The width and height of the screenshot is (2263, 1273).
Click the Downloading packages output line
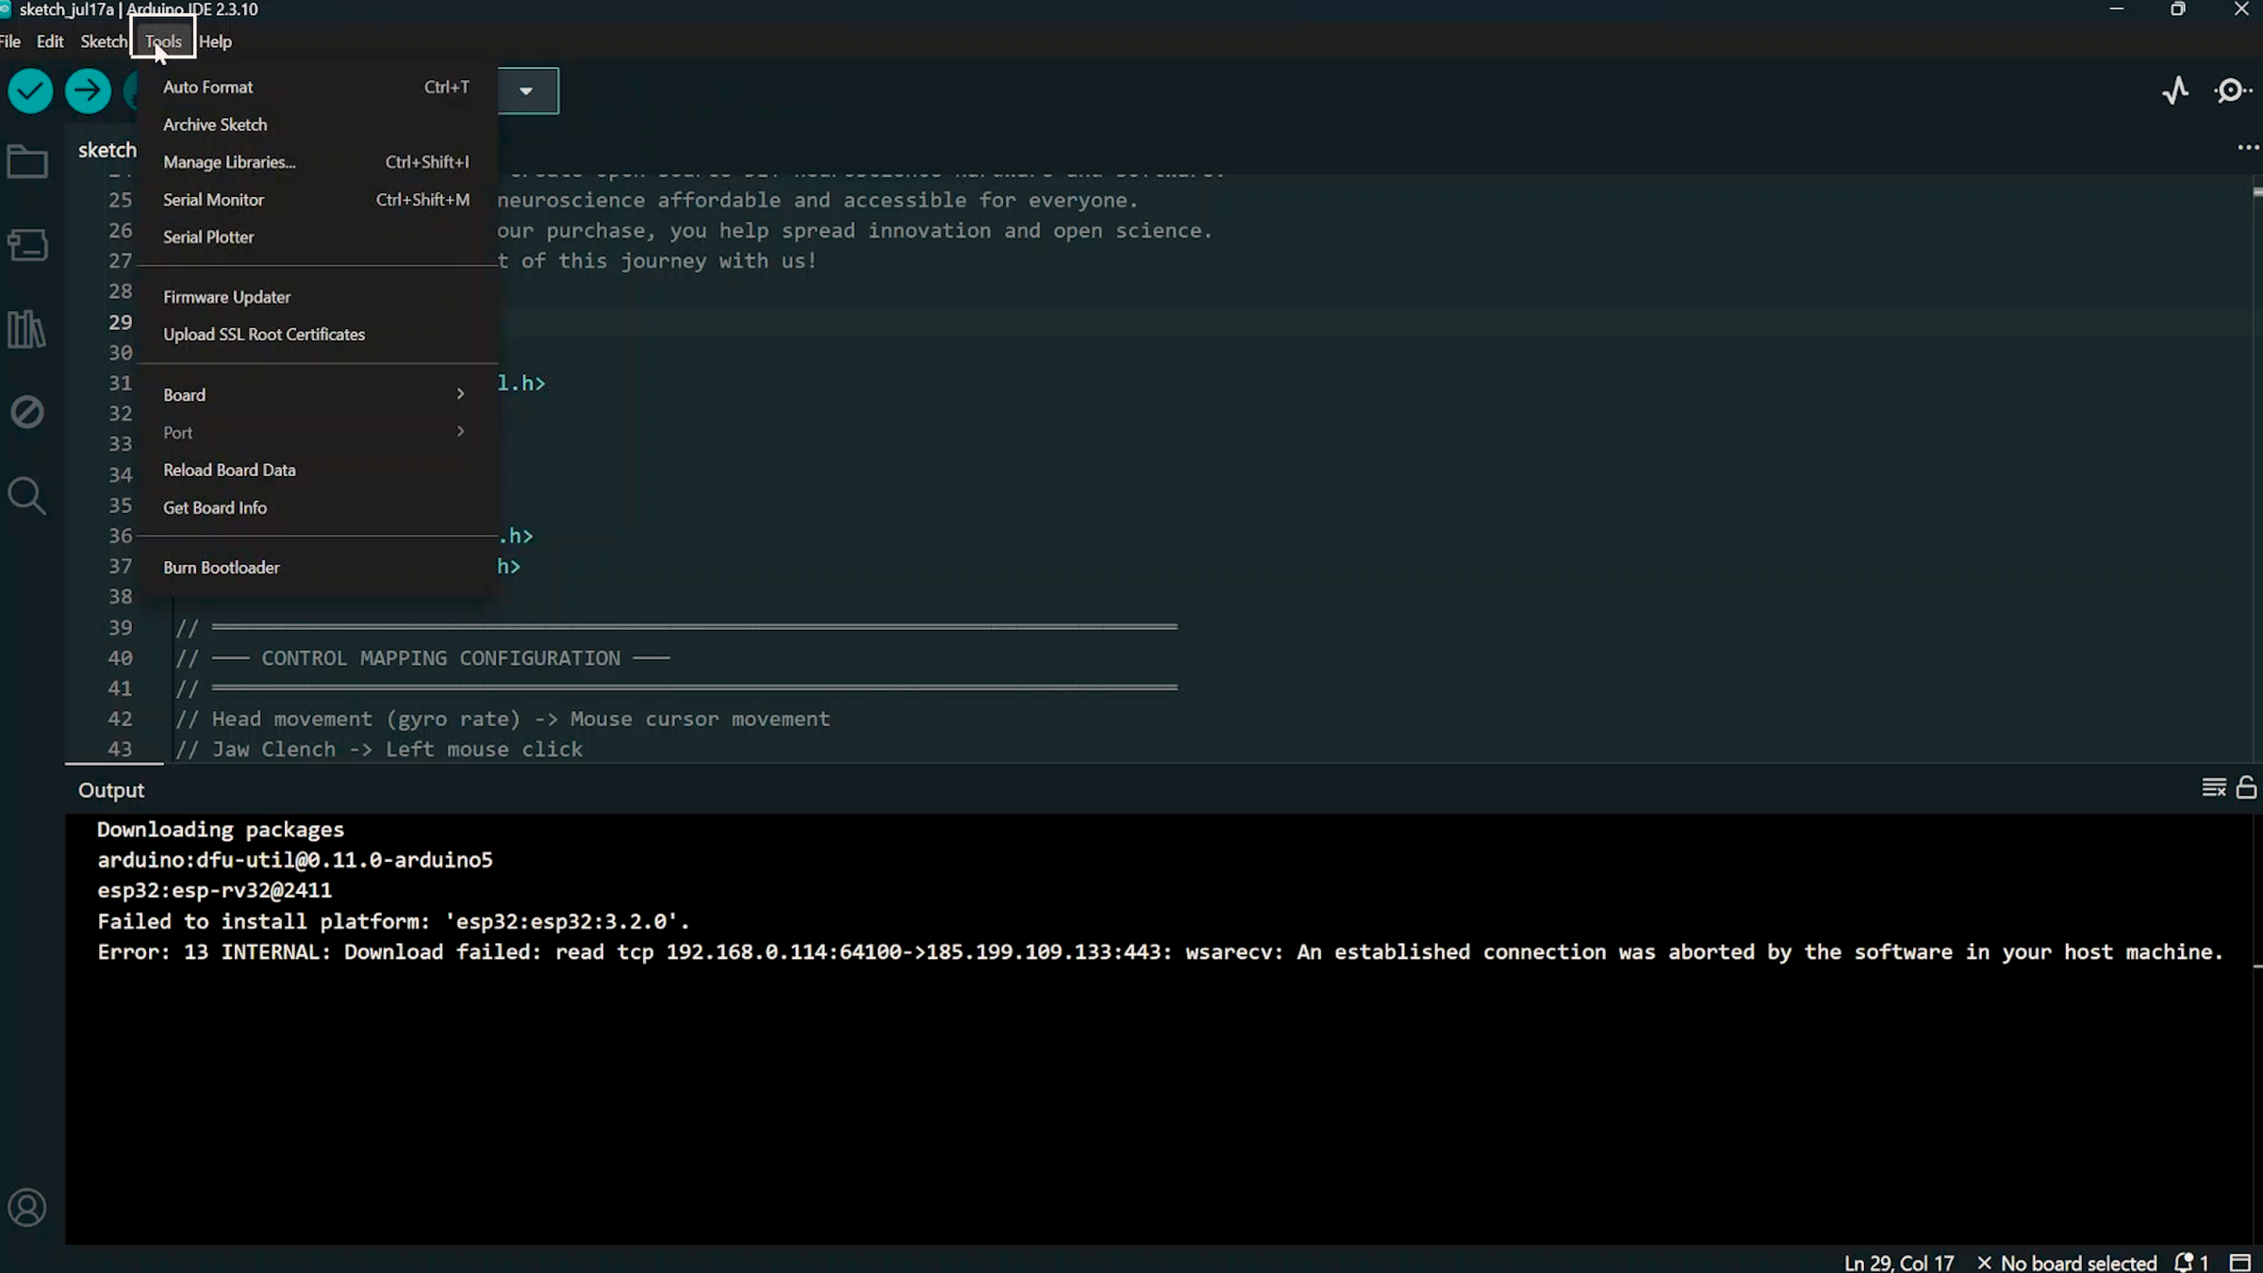click(221, 830)
